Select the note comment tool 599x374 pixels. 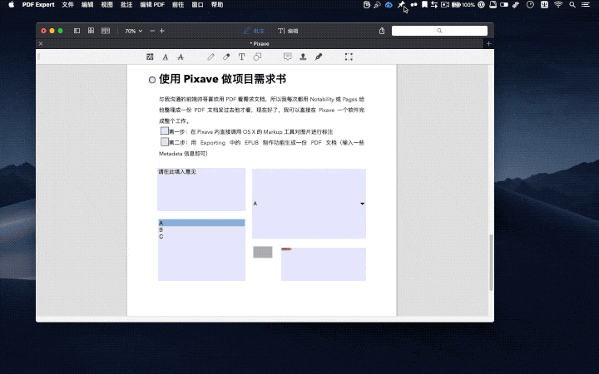[x=288, y=57]
